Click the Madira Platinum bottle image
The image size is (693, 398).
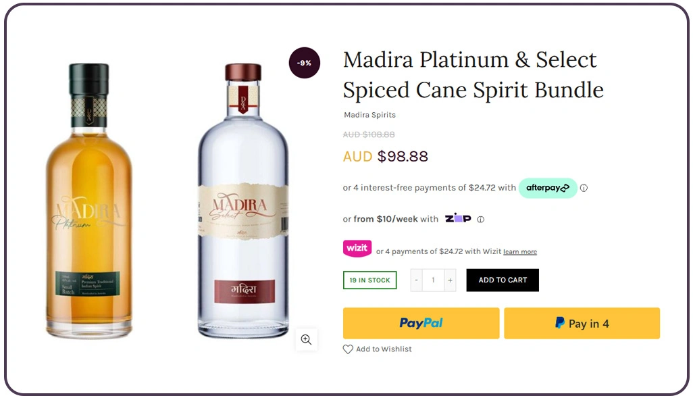[x=90, y=203]
